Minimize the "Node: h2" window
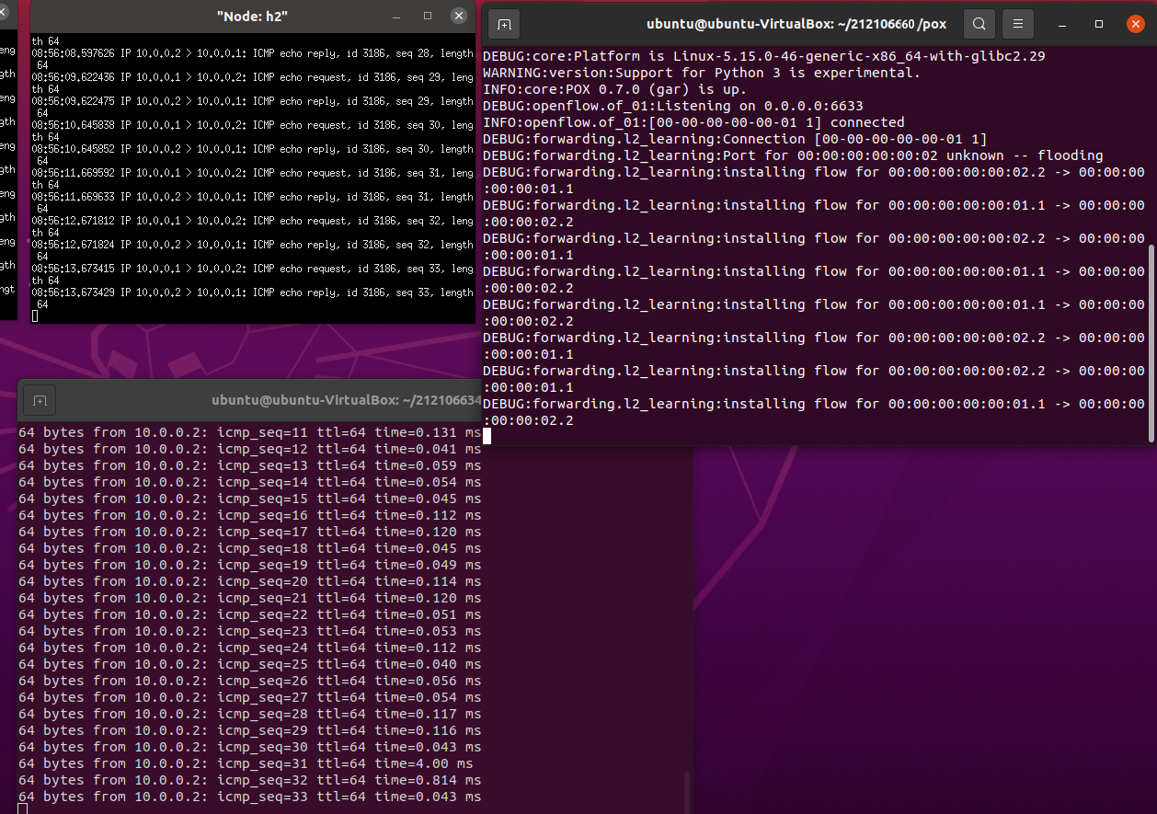This screenshot has width=1157, height=814. click(x=396, y=16)
